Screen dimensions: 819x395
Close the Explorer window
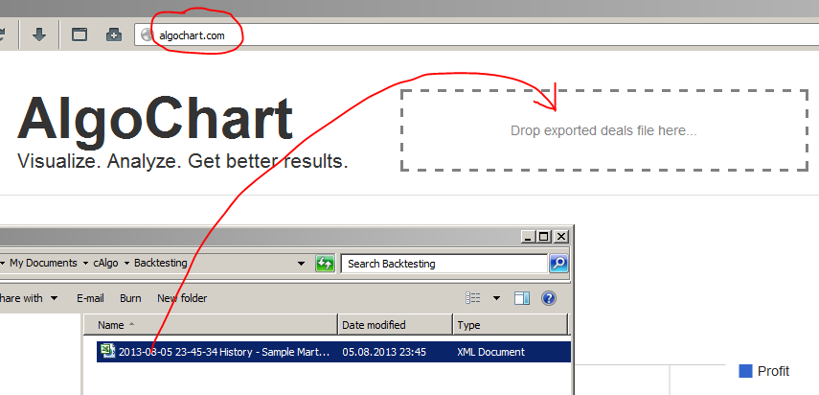[561, 237]
